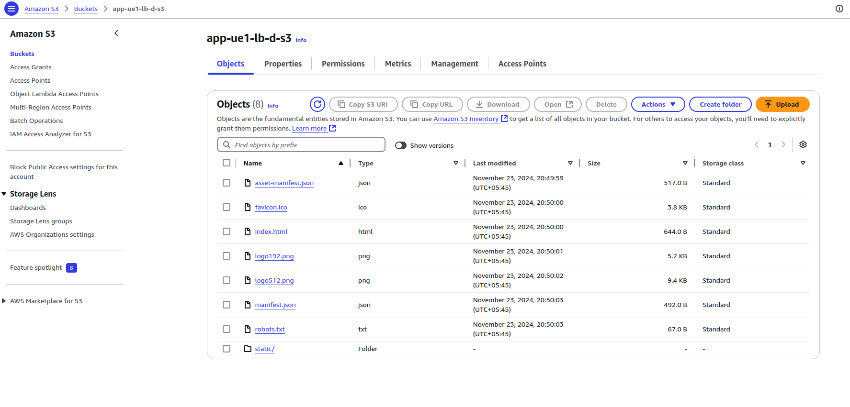
Task: Click the external link icon after Learn more
Action: tap(332, 128)
